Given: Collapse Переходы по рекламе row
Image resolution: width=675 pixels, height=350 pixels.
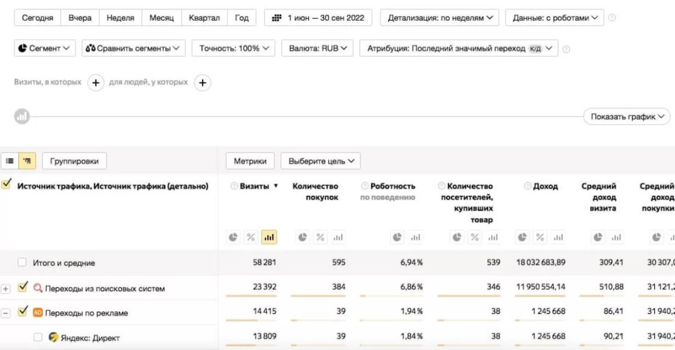Looking at the screenshot, I should [6, 313].
